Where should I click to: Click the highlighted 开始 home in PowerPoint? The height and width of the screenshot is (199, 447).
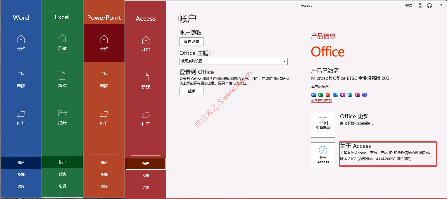pyautogui.click(x=104, y=43)
